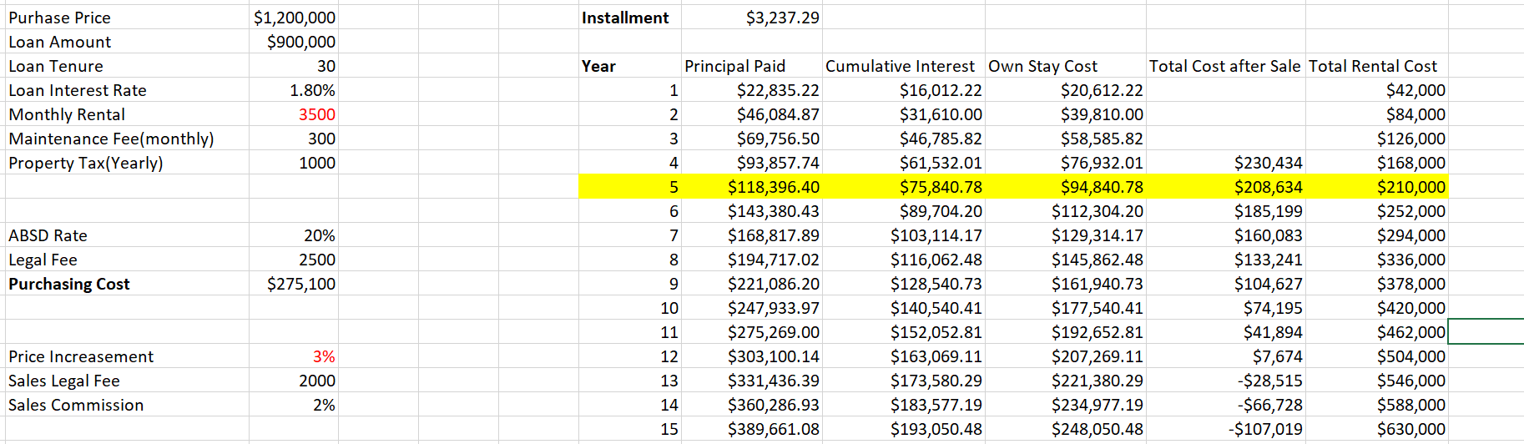Click the Maintenance Fee monthly value 300
Screen dimensions: 1524x444
tap(321, 139)
